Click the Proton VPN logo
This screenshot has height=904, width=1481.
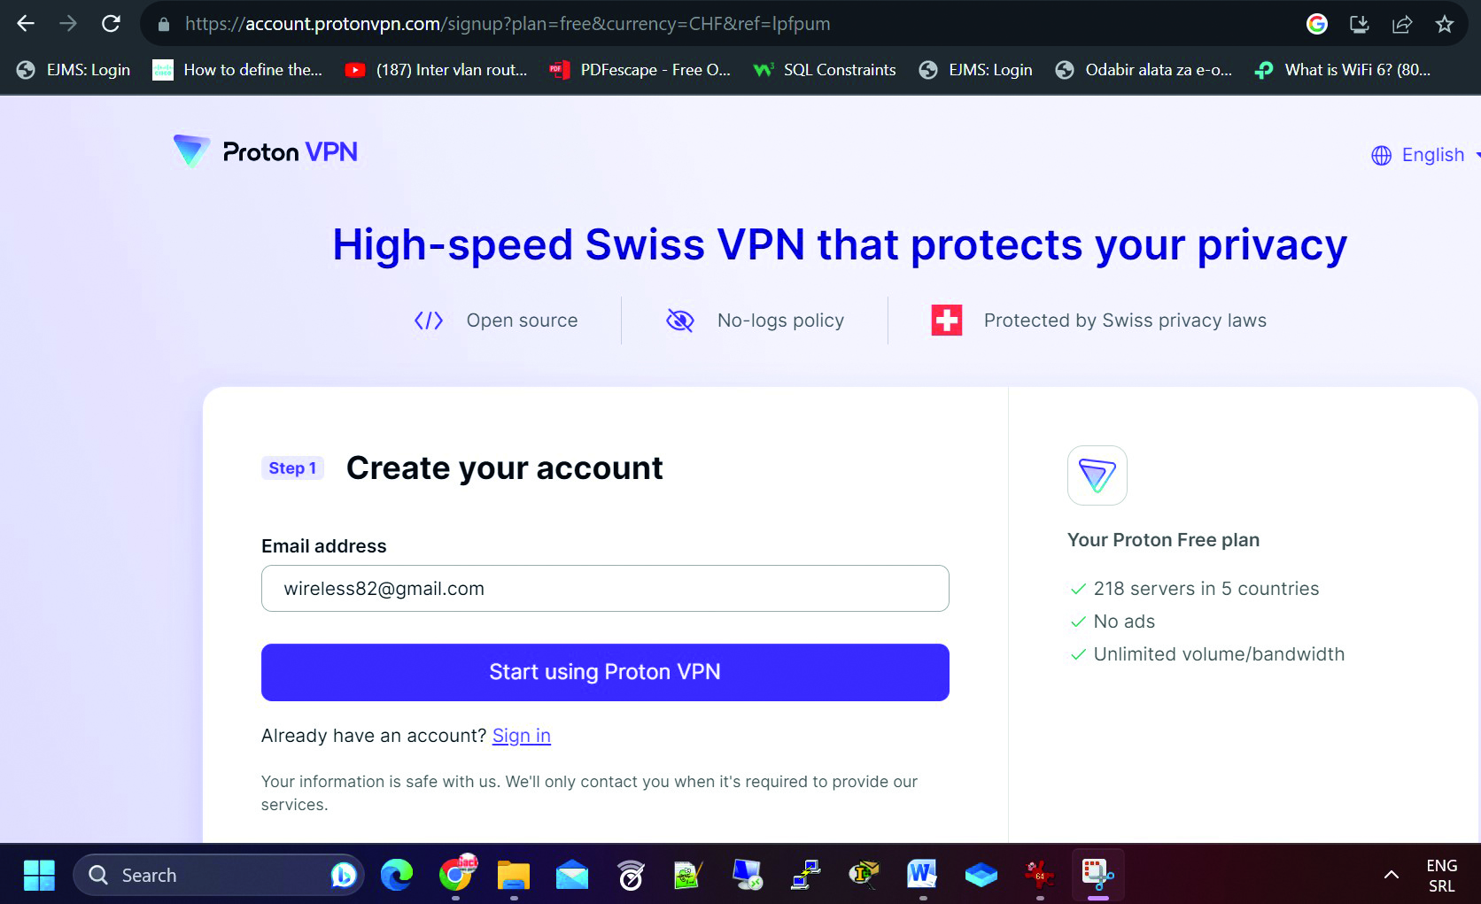[266, 151]
